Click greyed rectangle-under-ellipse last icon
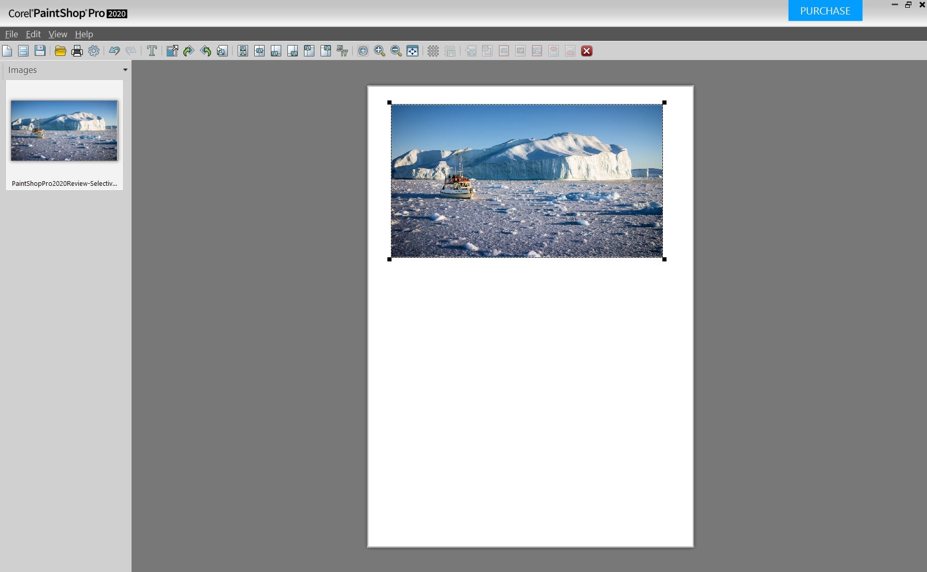 [570, 51]
